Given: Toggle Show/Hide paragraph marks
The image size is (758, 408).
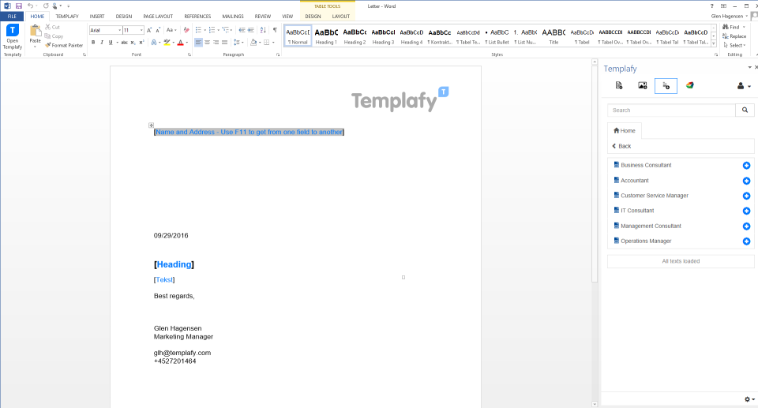Looking at the screenshot, I should click(x=275, y=30).
